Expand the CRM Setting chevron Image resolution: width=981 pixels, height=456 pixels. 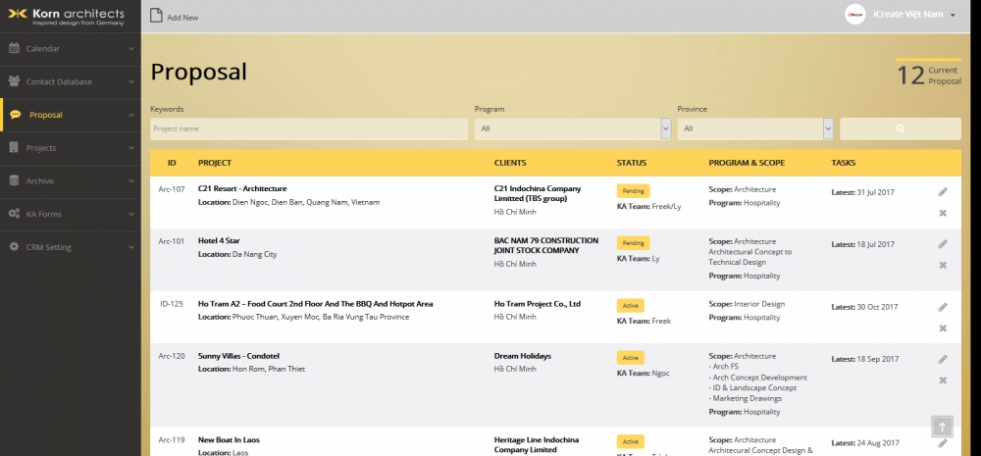click(131, 248)
